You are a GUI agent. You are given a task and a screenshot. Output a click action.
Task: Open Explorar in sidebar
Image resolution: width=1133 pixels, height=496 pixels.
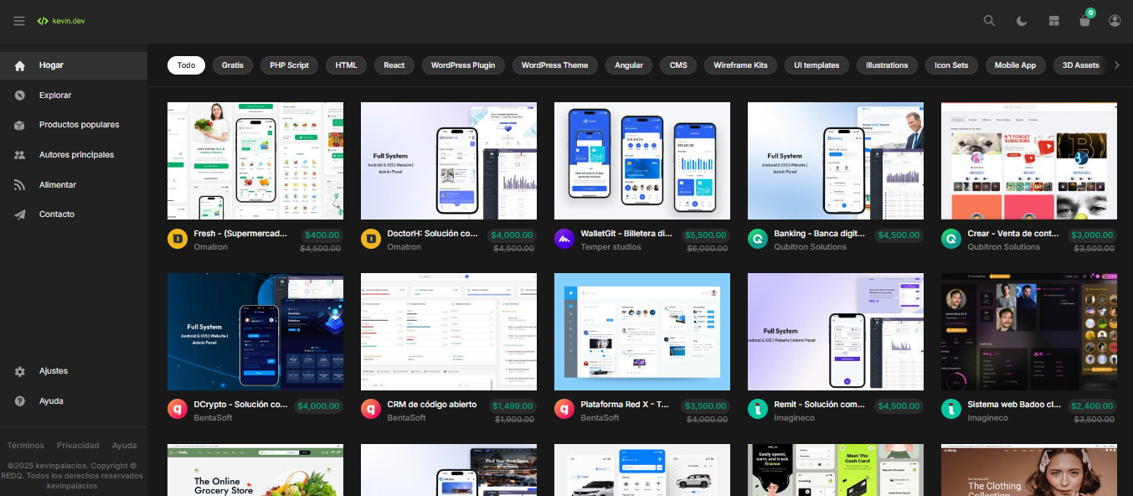point(74,96)
